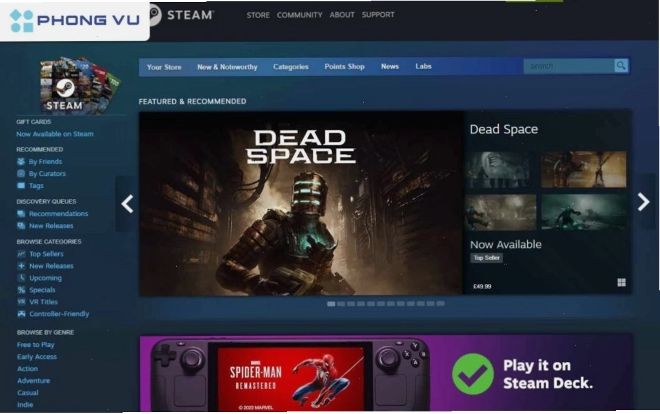
Task: Open the SUPPORT top menu item
Action: point(378,15)
